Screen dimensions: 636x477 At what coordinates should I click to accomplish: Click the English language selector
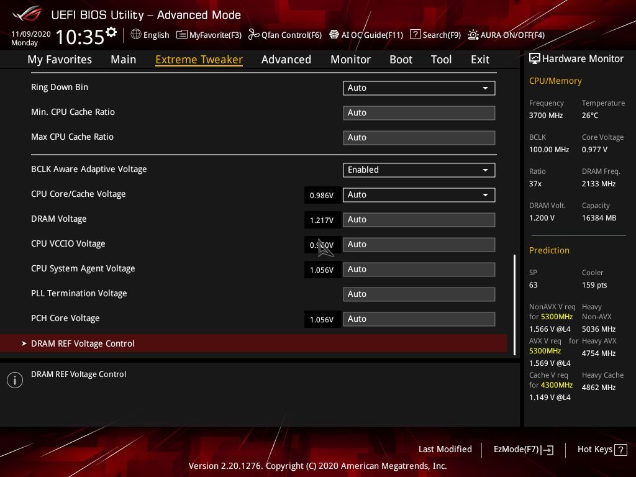point(150,35)
